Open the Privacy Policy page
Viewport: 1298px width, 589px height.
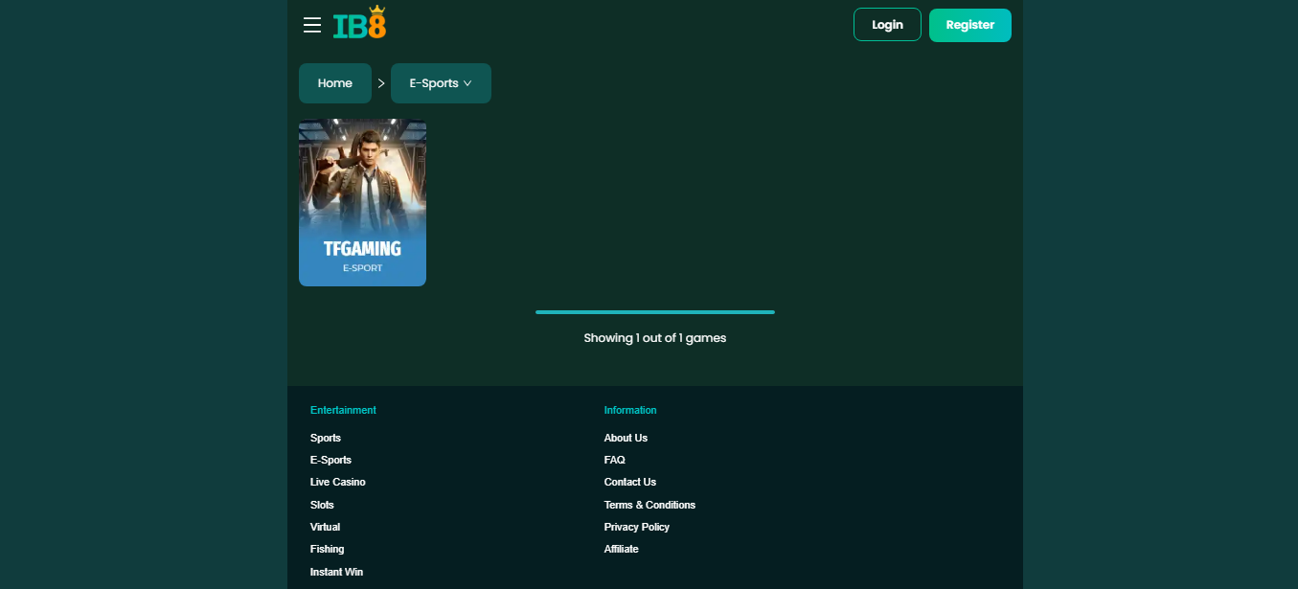(x=636, y=527)
